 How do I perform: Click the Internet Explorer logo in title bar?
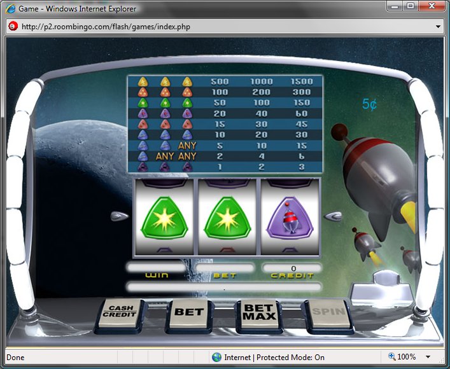(x=11, y=9)
